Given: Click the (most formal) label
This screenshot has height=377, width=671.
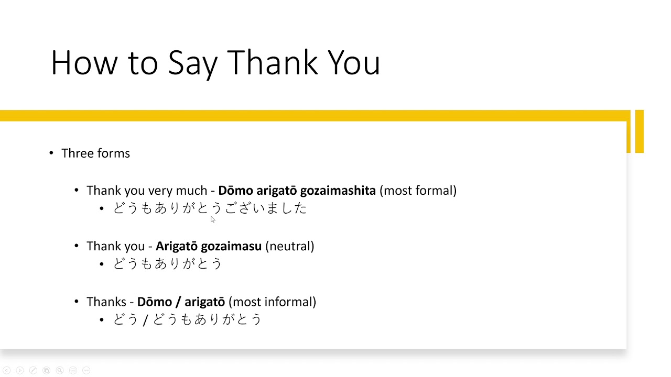Looking at the screenshot, I should coord(418,191).
